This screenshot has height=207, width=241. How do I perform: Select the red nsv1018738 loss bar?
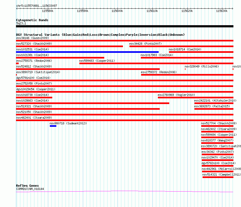[34, 98]
